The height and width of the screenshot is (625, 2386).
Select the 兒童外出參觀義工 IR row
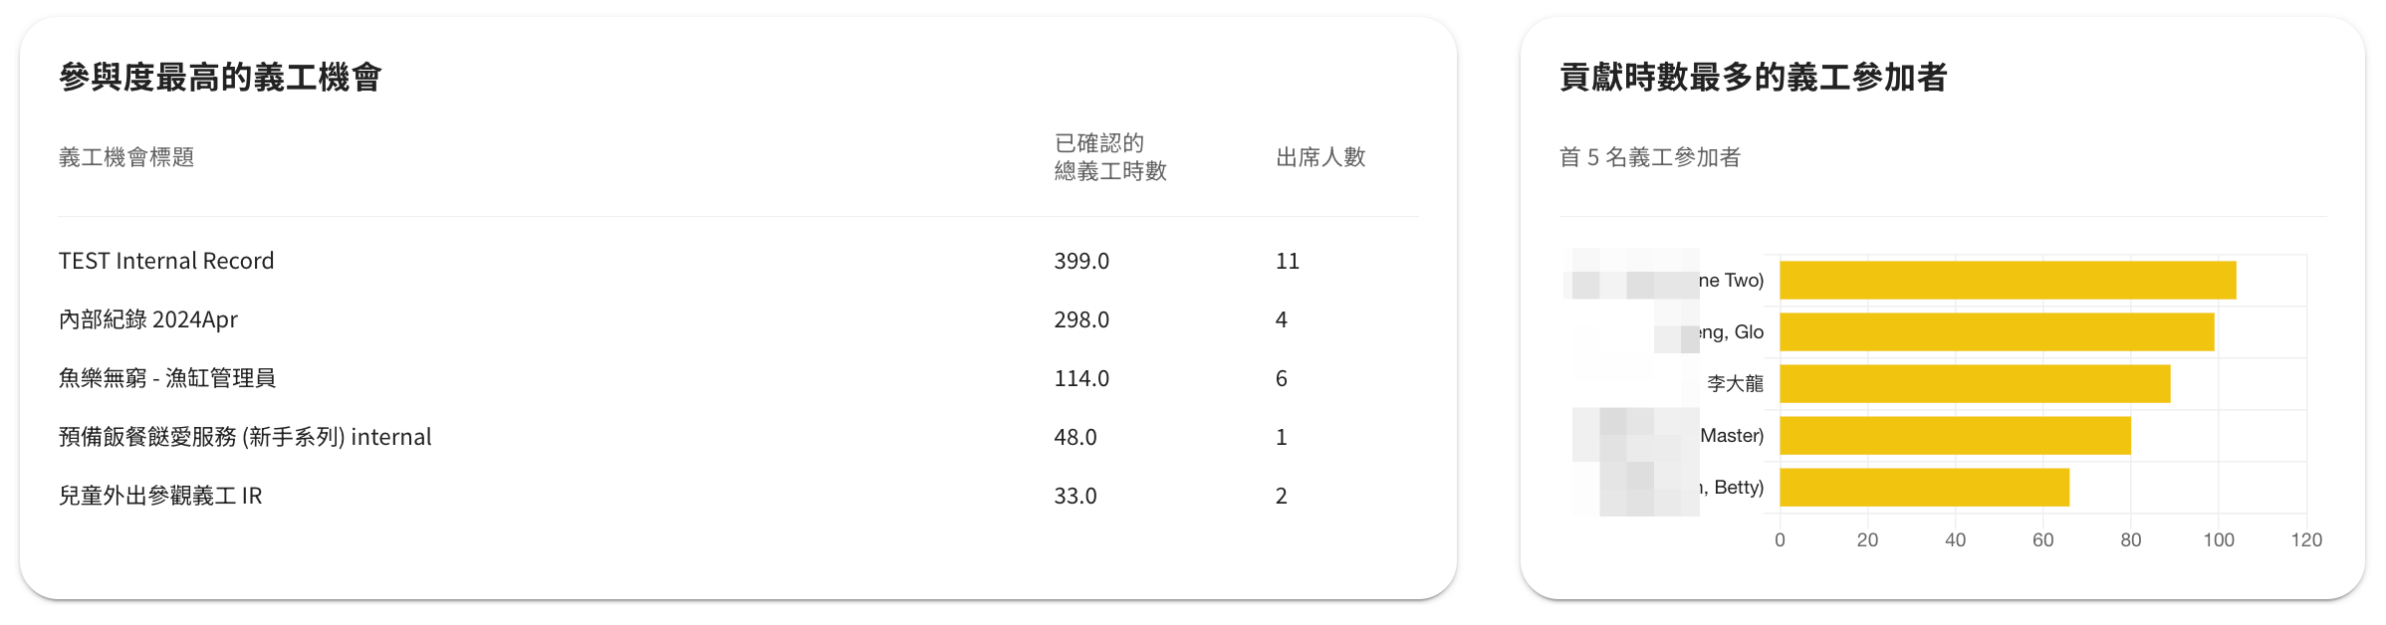(160, 496)
